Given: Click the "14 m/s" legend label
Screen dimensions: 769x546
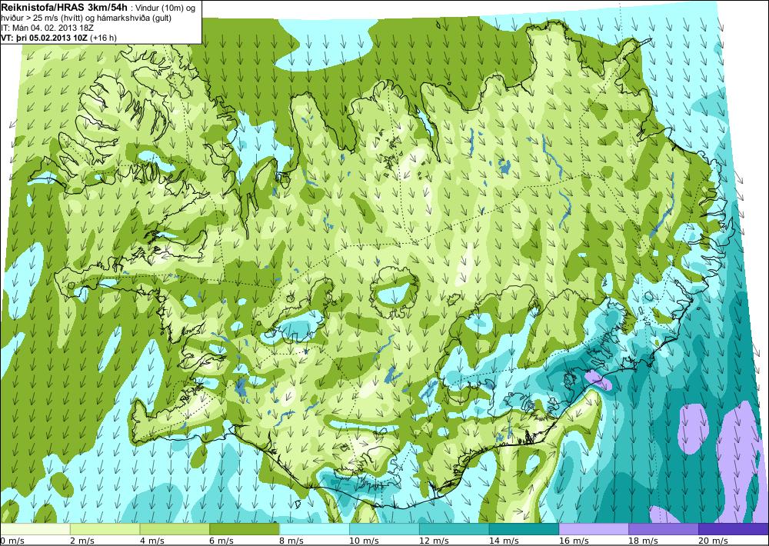Looking at the screenshot, I should coord(503,541).
